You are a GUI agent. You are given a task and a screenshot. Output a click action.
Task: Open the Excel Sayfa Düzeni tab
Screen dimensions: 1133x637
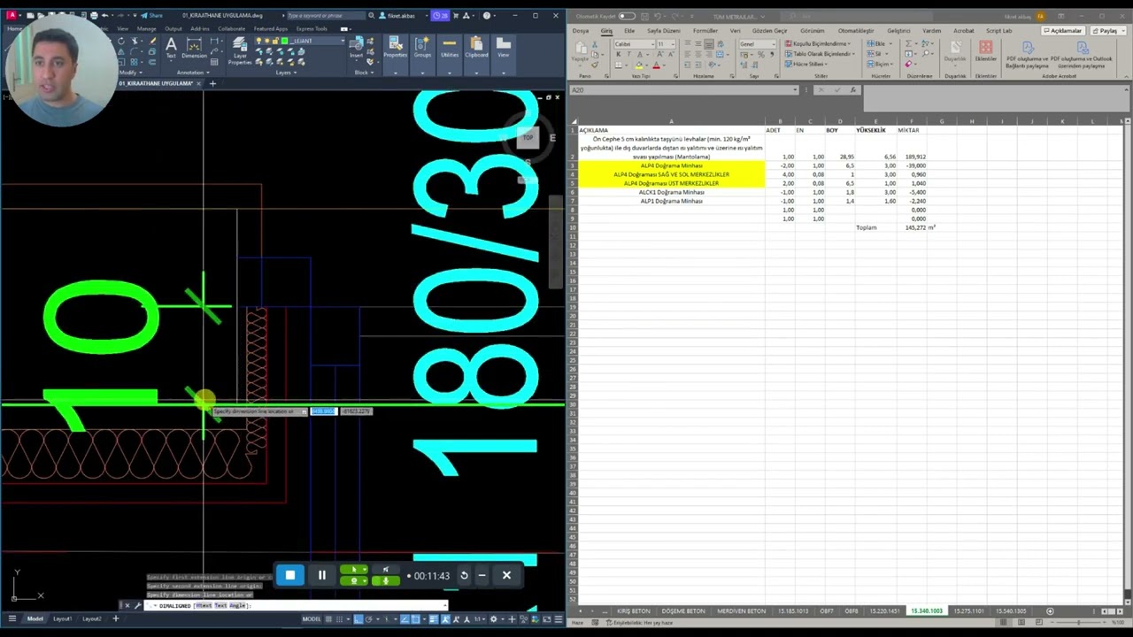click(x=664, y=30)
